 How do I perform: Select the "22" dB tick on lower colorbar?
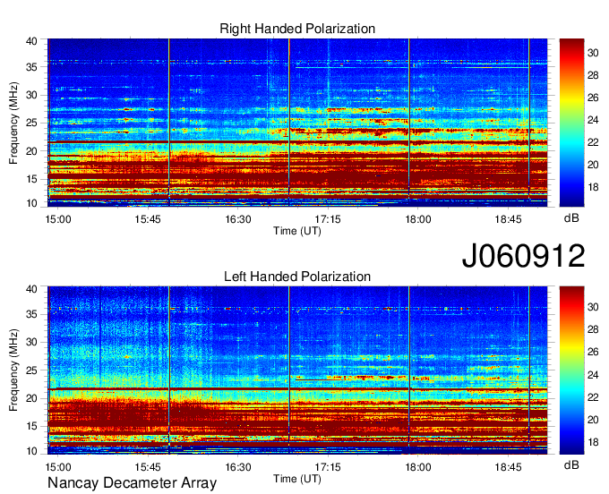(593, 397)
